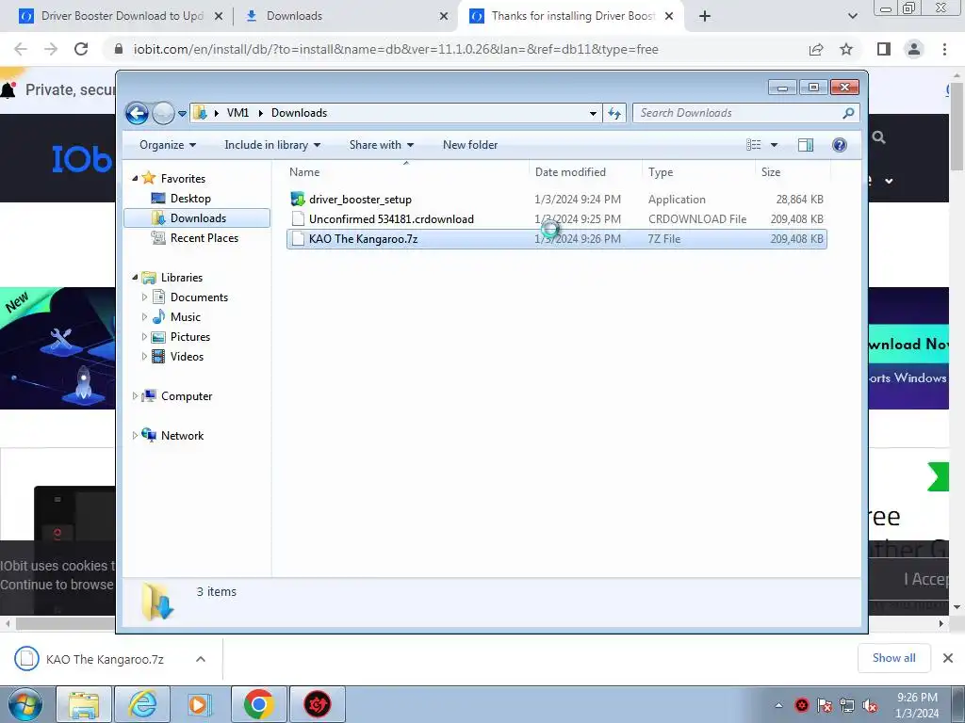Share this page from the address bar
Viewport: 965px width, 723px height.
[x=816, y=49]
